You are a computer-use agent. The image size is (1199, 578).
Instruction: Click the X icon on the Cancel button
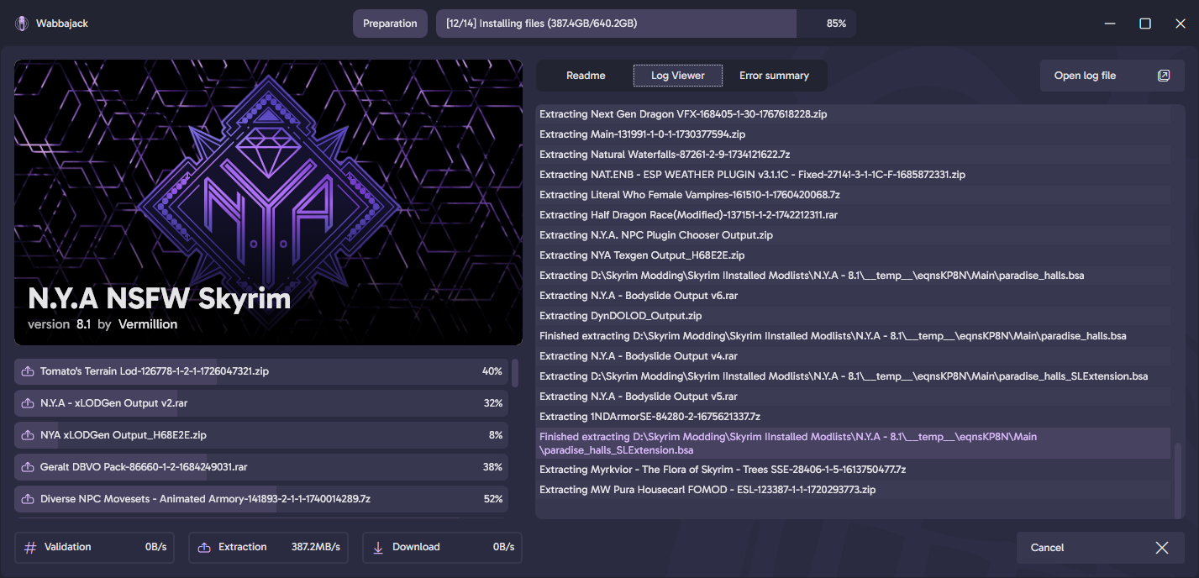(1162, 548)
